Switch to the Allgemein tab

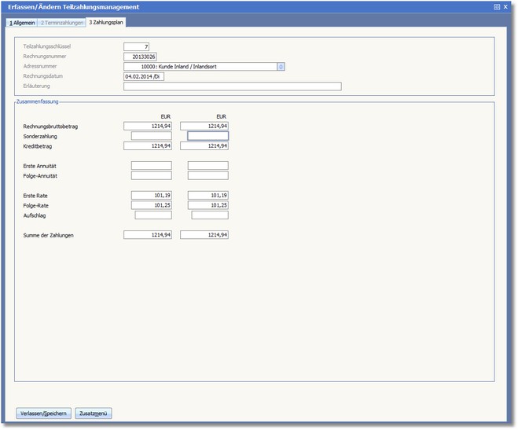(22, 23)
